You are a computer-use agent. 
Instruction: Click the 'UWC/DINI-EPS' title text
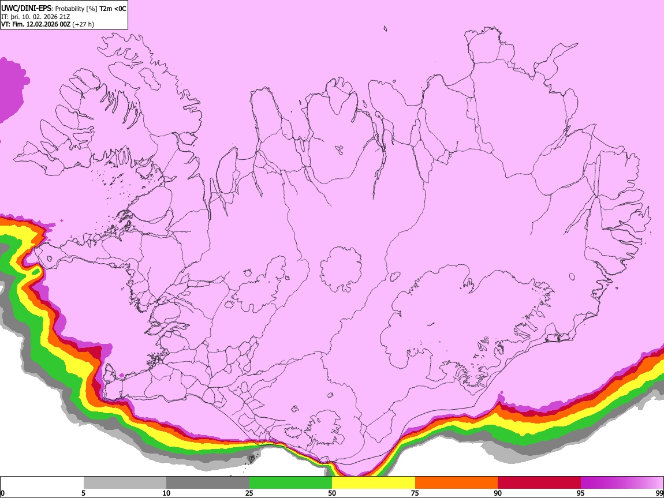pyautogui.click(x=26, y=9)
